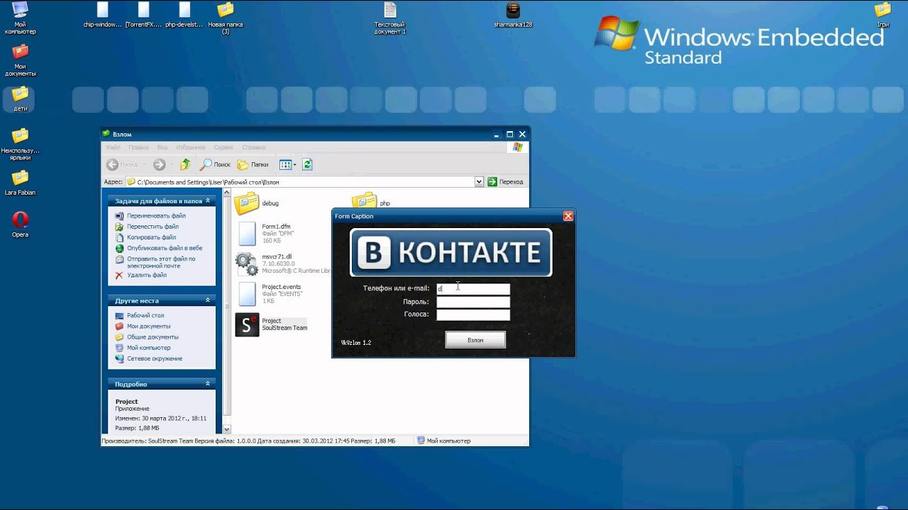
Task: Click the Пароль input field
Action: pos(473,302)
